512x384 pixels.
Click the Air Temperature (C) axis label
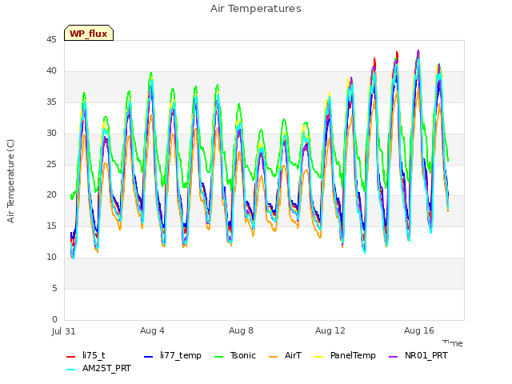pos(10,182)
